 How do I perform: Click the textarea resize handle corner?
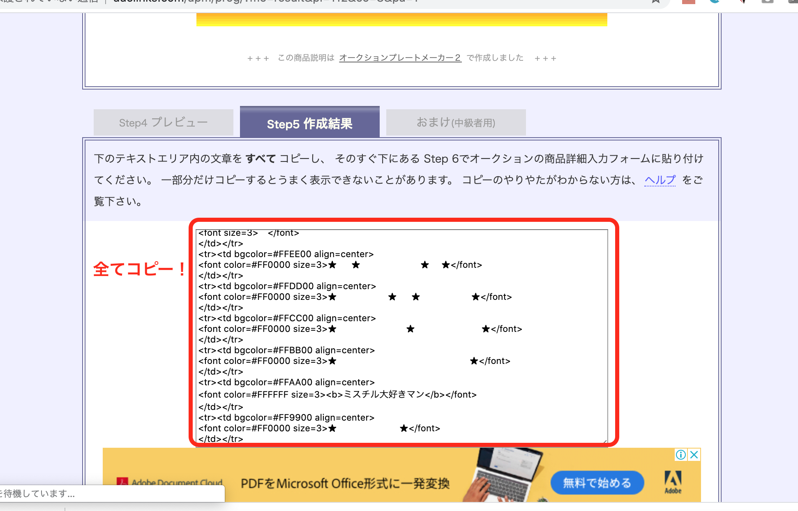[x=605, y=441]
